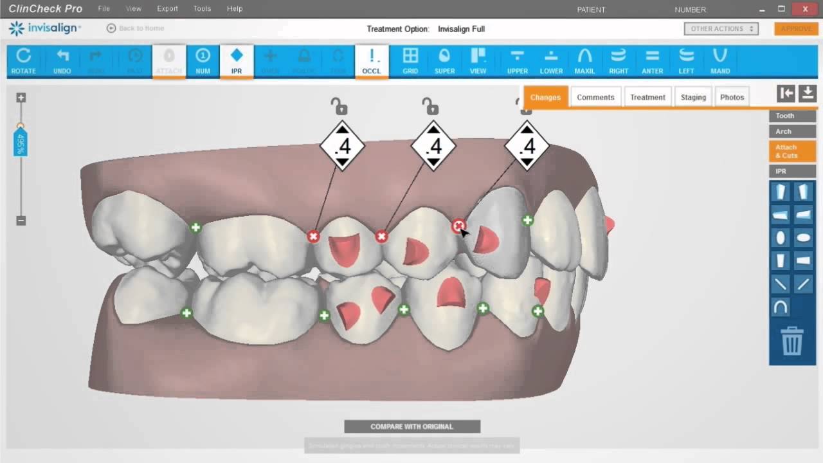Collapse the Attach & Cuts section
The height and width of the screenshot is (463, 823).
point(792,151)
